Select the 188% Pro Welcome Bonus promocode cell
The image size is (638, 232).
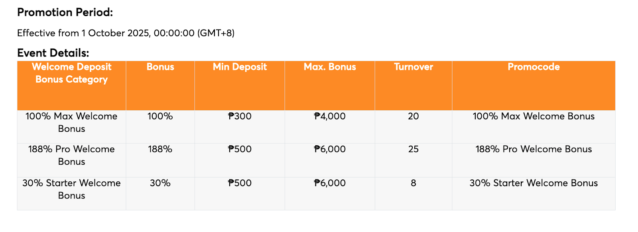coord(534,149)
